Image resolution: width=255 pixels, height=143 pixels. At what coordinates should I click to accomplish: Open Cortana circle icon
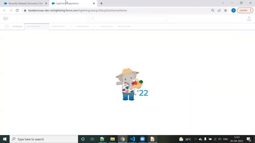click(x=83, y=139)
